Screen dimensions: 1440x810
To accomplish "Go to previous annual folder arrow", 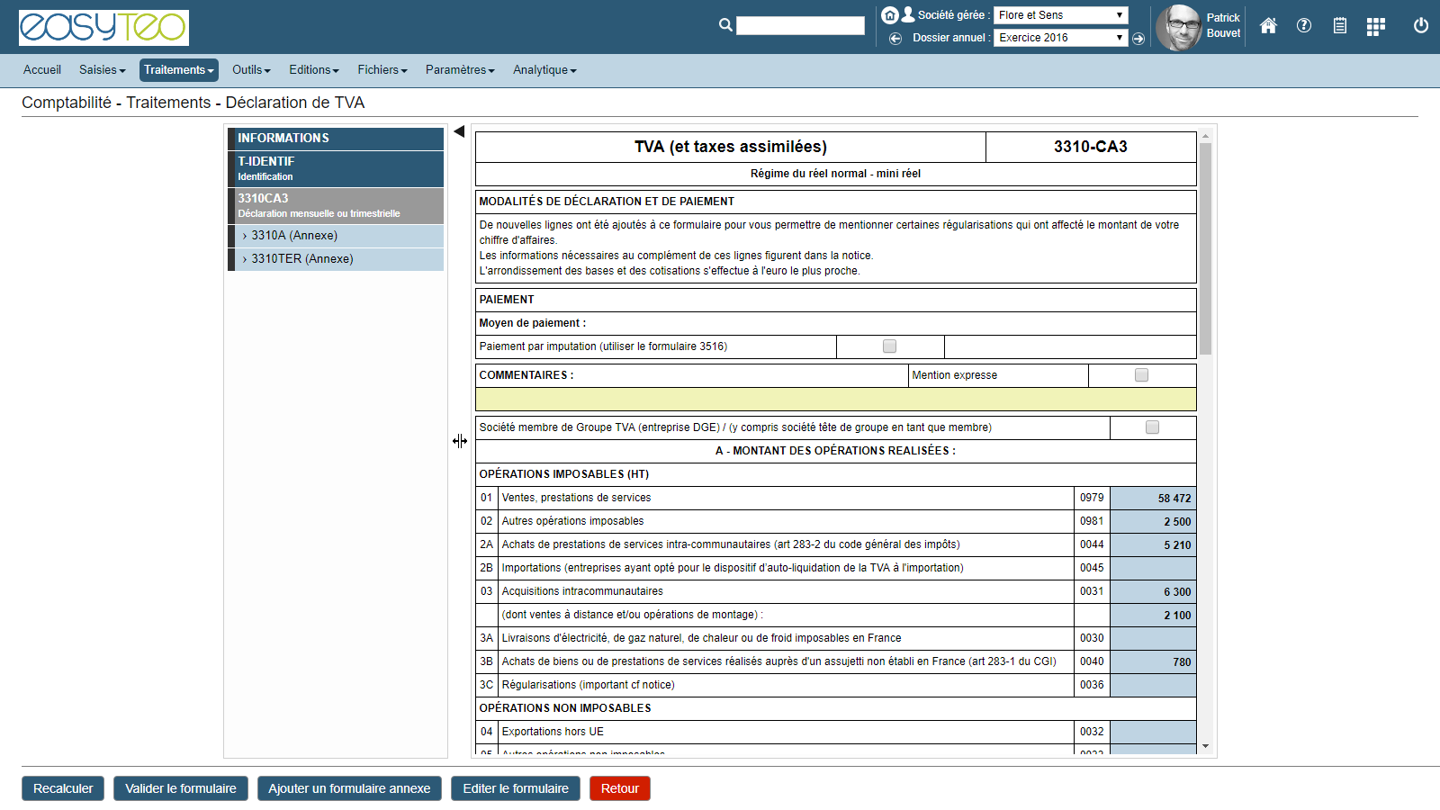I will coord(895,39).
